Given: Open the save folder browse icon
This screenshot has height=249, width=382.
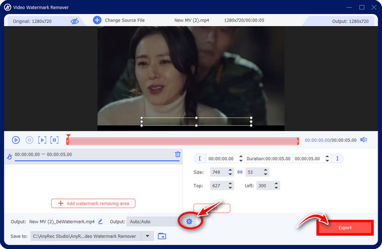Looking at the screenshot, I should click(162, 236).
